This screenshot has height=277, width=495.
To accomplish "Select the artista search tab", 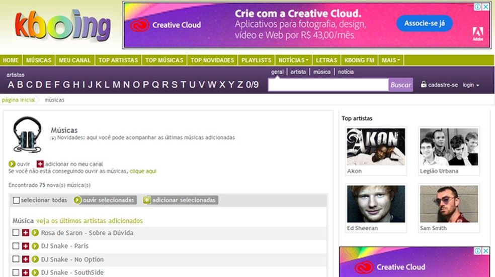I will 298,72.
